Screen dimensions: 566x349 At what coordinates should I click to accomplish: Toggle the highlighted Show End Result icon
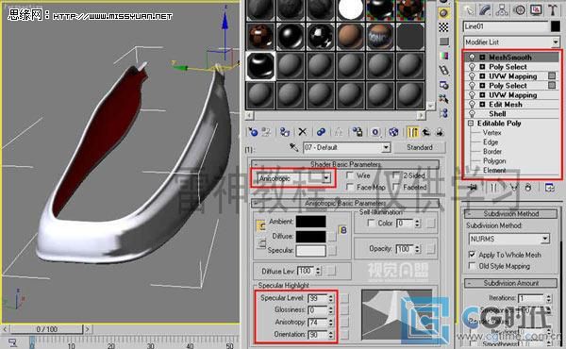tap(412, 132)
